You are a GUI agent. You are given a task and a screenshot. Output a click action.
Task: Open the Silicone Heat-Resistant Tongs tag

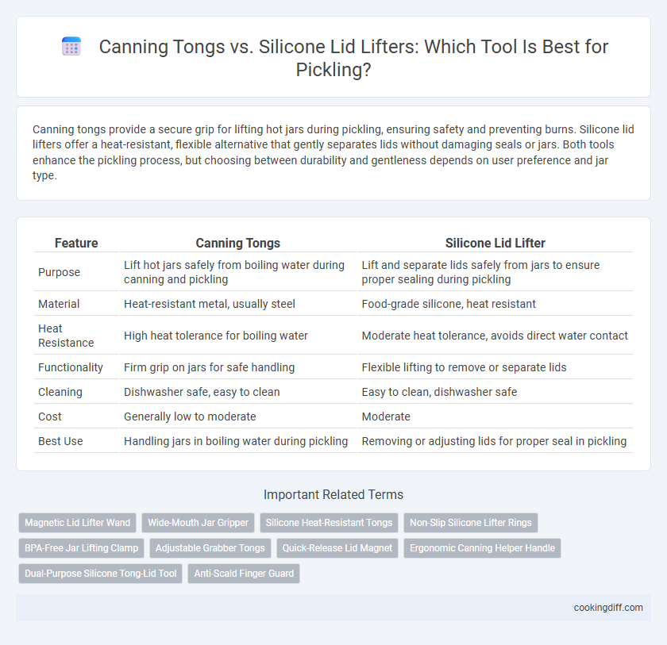pyautogui.click(x=329, y=523)
